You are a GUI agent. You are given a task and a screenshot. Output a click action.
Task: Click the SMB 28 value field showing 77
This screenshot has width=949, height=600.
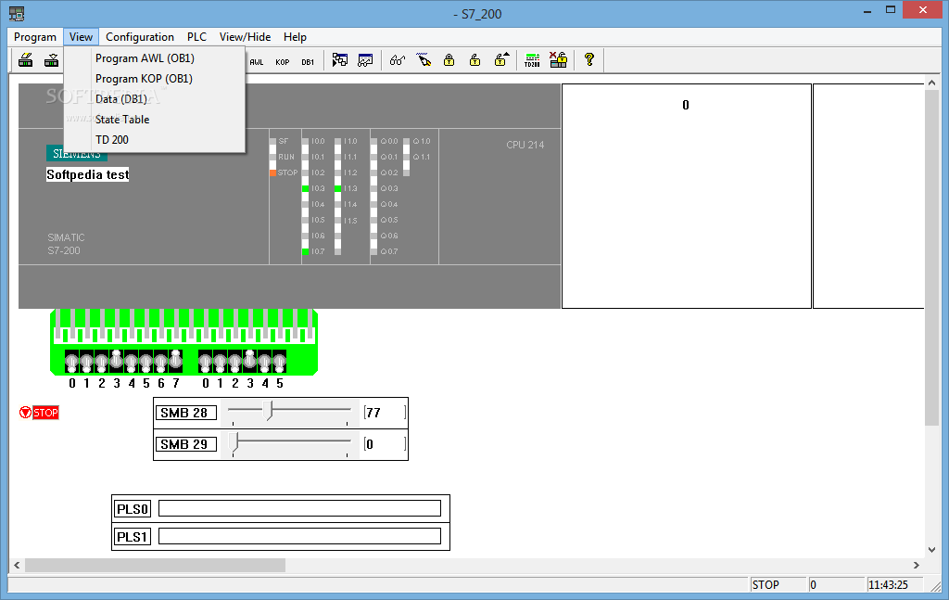pyautogui.click(x=385, y=413)
